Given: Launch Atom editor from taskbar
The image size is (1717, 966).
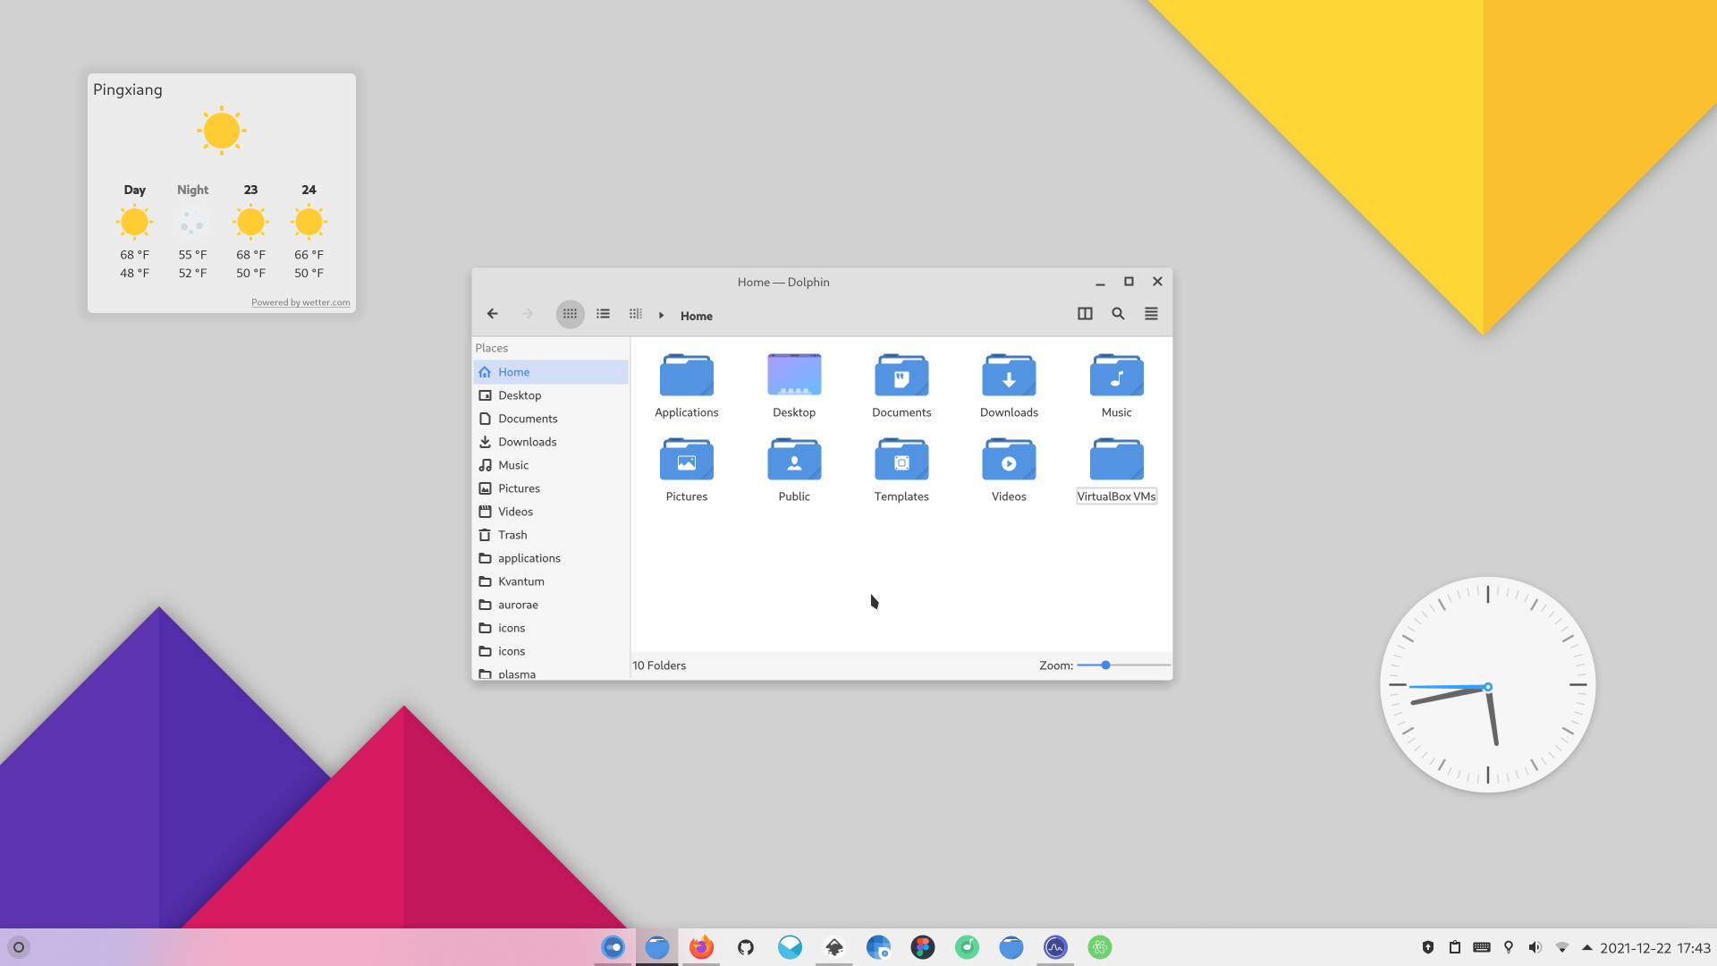Looking at the screenshot, I should tap(1100, 947).
